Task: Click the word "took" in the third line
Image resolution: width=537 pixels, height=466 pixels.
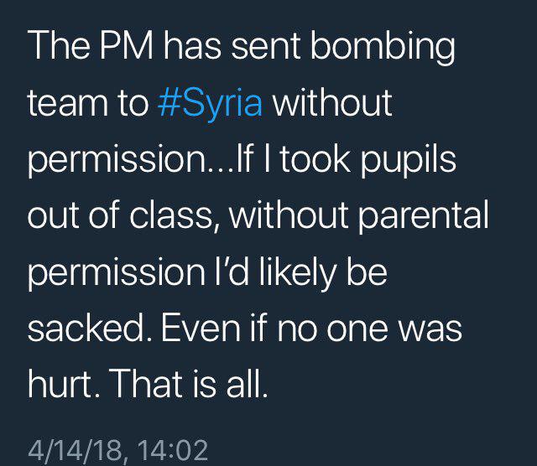Action: 316,159
